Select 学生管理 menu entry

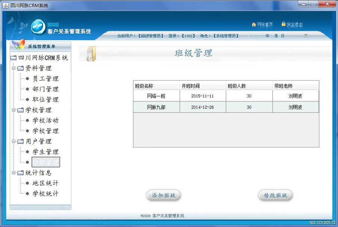(45, 152)
